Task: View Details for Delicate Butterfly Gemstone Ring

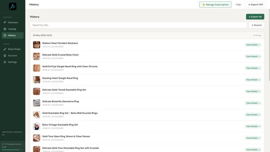Action: point(253,103)
